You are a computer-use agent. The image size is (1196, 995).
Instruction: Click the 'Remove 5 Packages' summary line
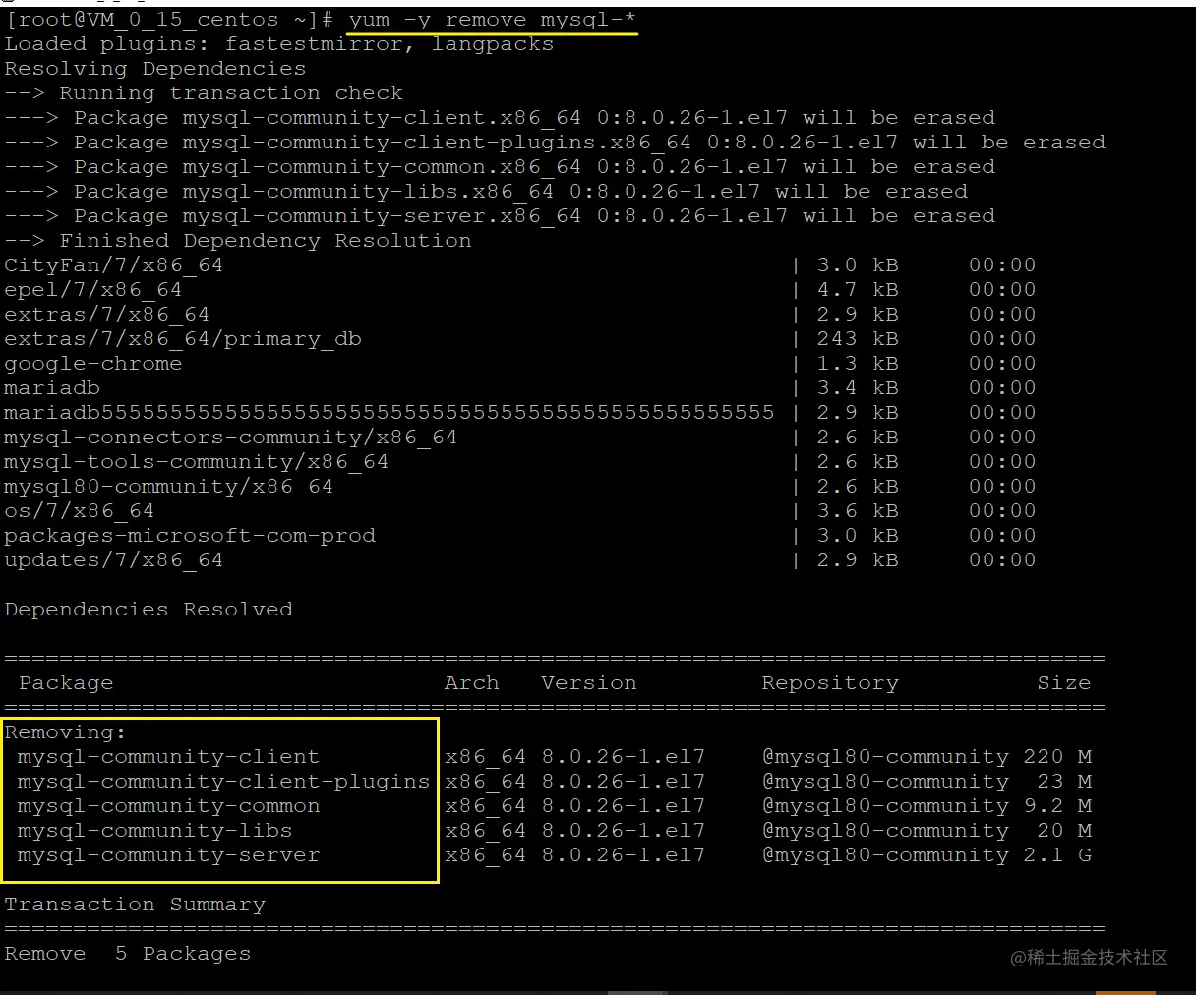click(x=128, y=954)
